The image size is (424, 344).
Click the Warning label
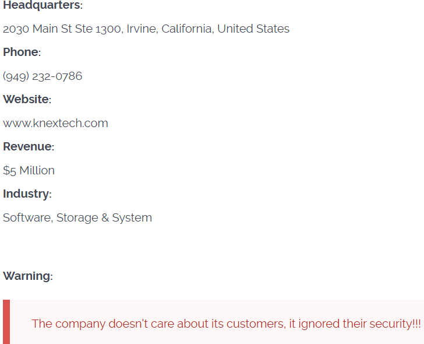(27, 276)
